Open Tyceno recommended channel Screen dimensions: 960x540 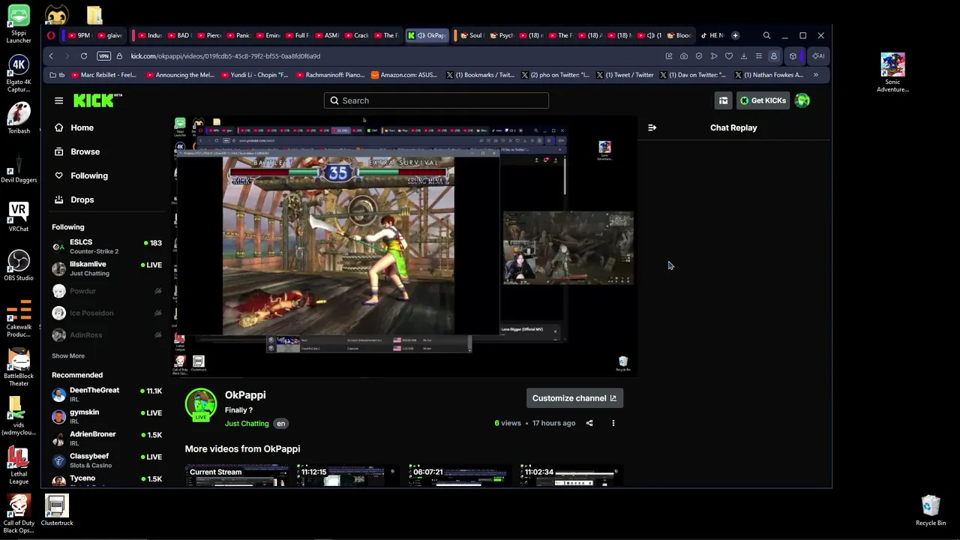coord(106,479)
